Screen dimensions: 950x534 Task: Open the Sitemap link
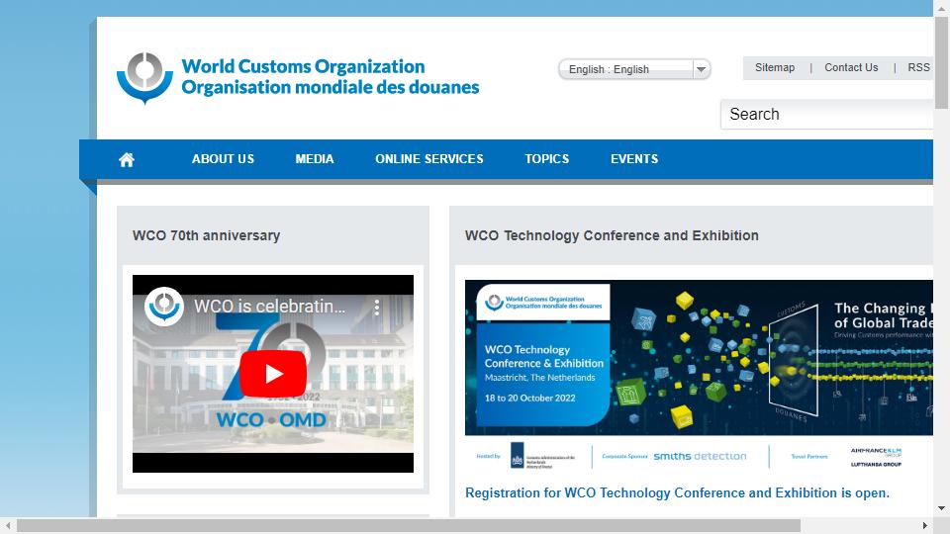pyautogui.click(x=774, y=68)
